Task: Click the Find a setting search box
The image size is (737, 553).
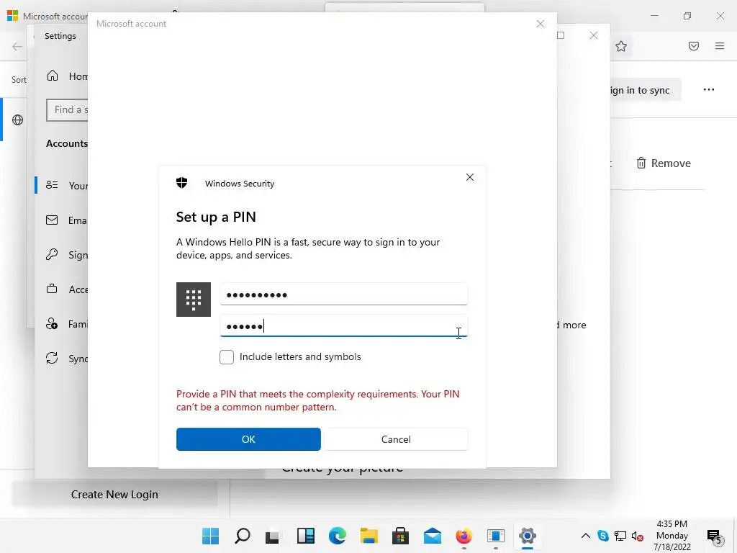Action: pyautogui.click(x=67, y=109)
